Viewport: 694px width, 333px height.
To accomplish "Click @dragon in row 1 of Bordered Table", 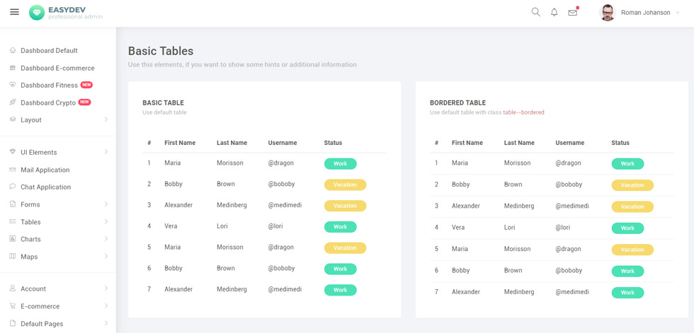I will 568,163.
